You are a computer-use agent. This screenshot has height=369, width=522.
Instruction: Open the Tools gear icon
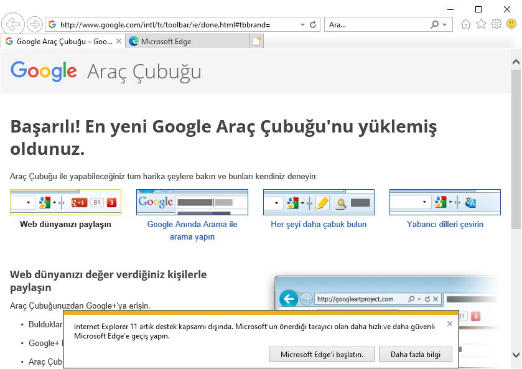click(496, 24)
